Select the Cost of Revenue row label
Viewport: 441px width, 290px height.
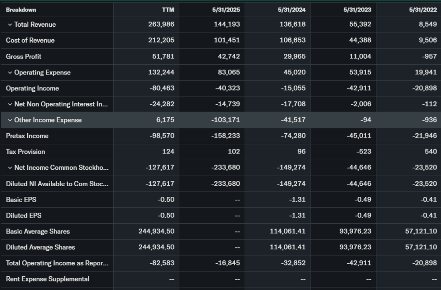30,41
